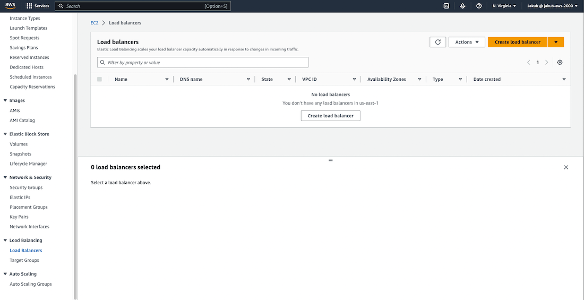This screenshot has width=584, height=300.
Task: Click the AWS logo home icon
Action: pyautogui.click(x=11, y=6)
